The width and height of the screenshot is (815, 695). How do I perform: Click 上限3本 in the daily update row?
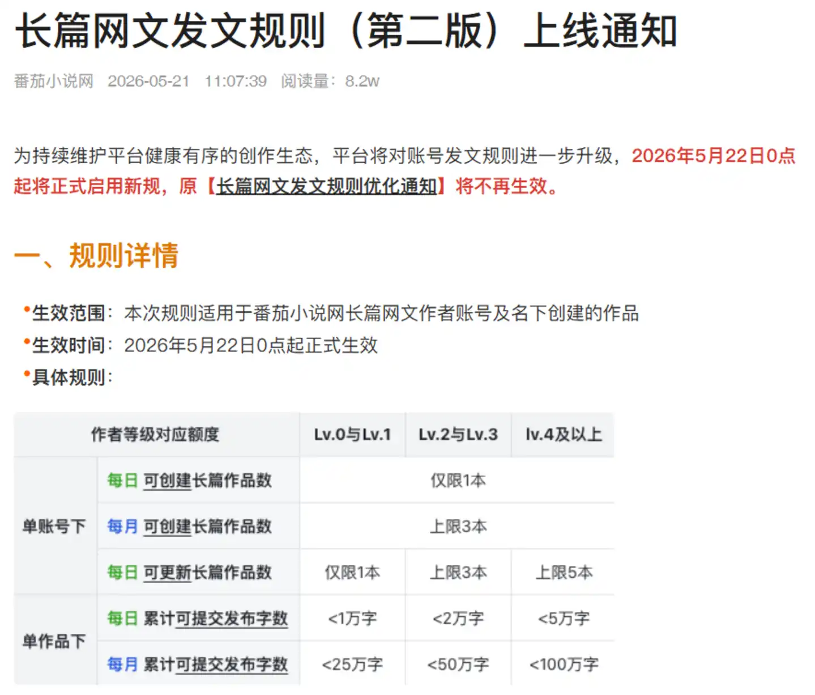pyautogui.click(x=458, y=572)
